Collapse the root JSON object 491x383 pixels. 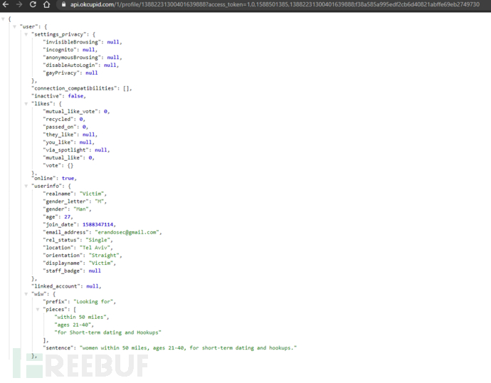point(3,19)
